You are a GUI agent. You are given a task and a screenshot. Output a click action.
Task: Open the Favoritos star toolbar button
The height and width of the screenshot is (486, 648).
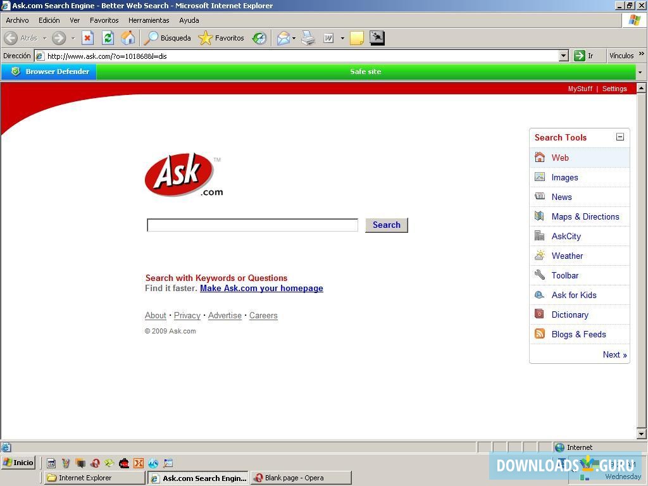pyautogui.click(x=221, y=38)
